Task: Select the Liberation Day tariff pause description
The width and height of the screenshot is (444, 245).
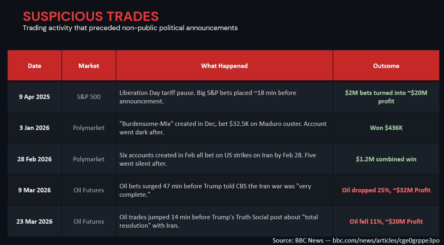Action: click(x=208, y=97)
